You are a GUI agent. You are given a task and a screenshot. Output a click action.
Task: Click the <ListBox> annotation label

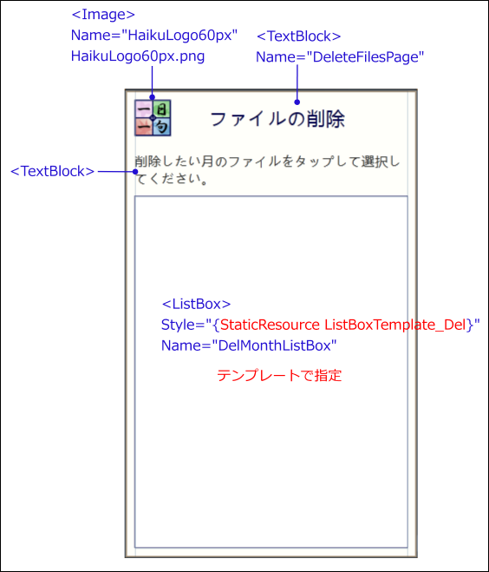[x=196, y=304]
